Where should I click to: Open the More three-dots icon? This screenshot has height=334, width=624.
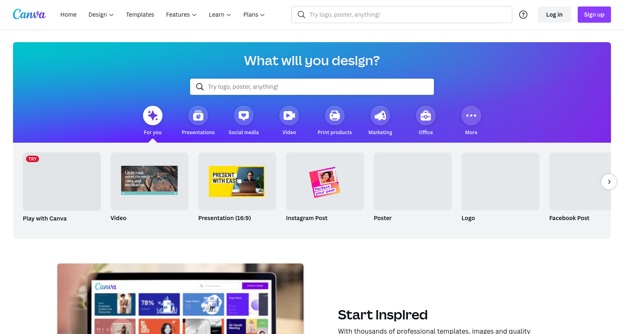point(471,116)
